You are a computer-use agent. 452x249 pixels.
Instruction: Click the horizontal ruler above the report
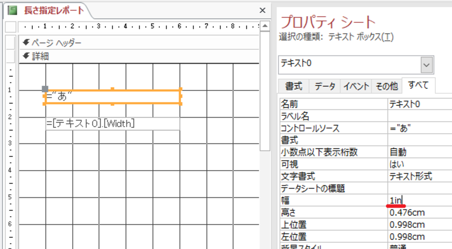139,26
